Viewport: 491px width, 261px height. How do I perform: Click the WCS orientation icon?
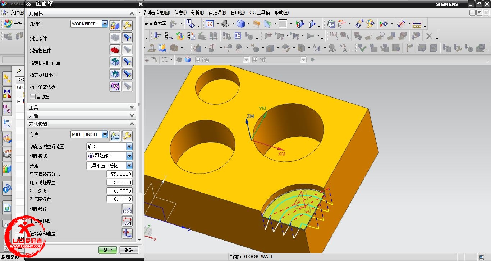[x=342, y=24]
